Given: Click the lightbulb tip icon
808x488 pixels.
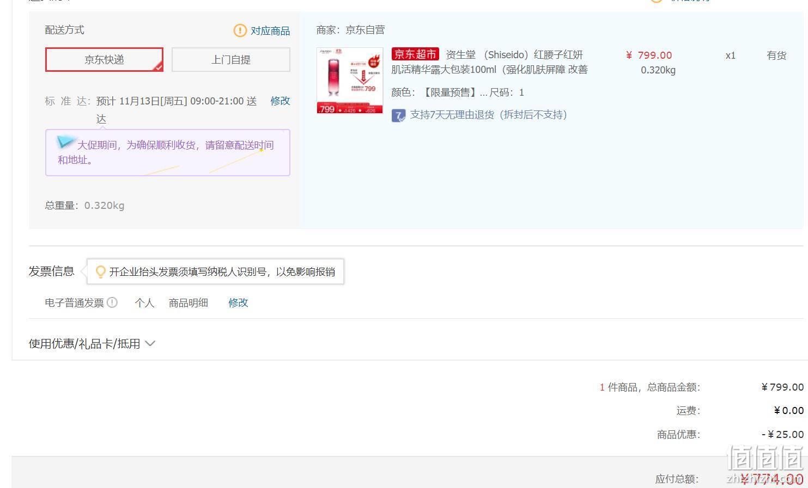Looking at the screenshot, I should tap(100, 271).
